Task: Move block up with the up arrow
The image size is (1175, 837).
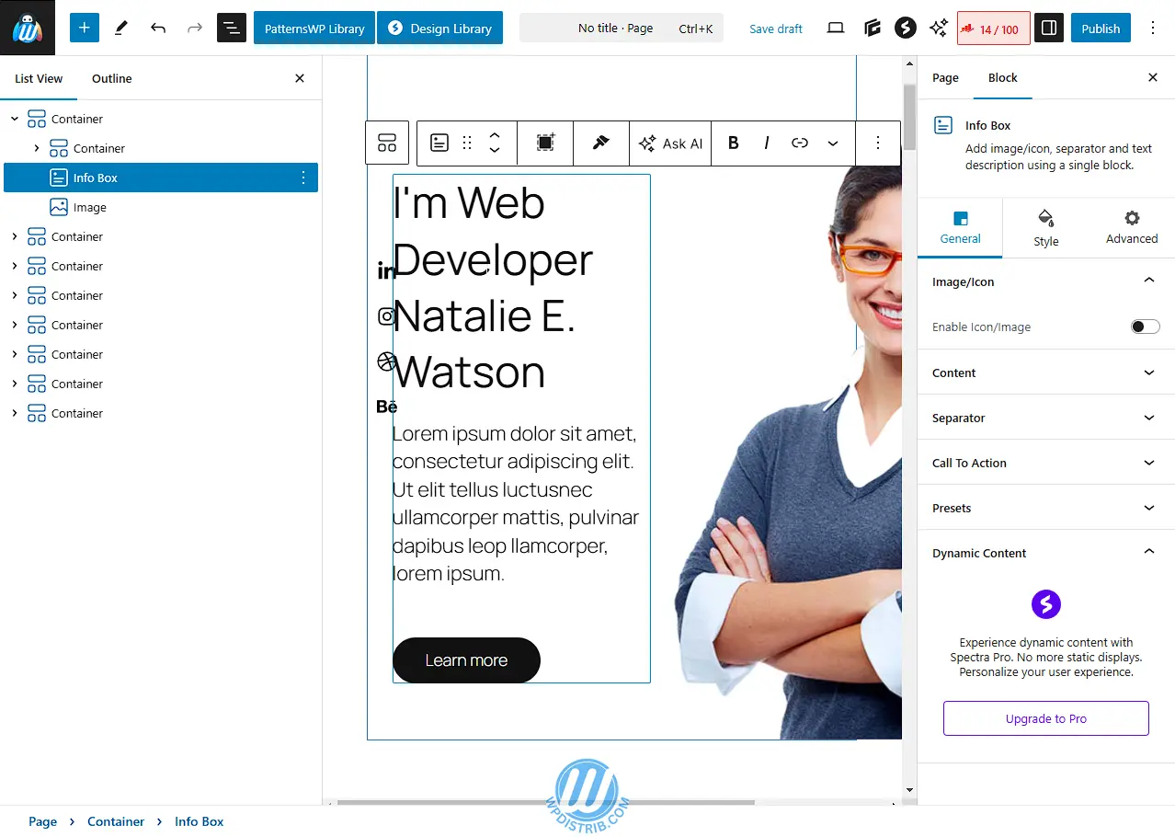Action: click(495, 134)
